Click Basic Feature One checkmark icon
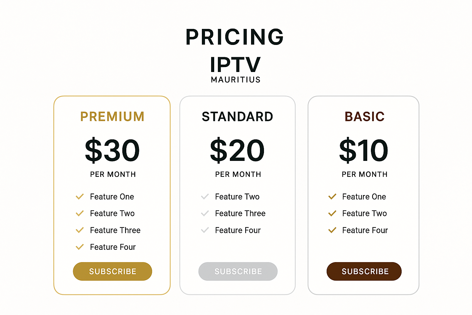Image resolution: width=472 pixels, height=315 pixels. point(332,197)
